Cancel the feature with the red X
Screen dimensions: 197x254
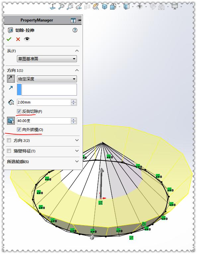coord(18,39)
